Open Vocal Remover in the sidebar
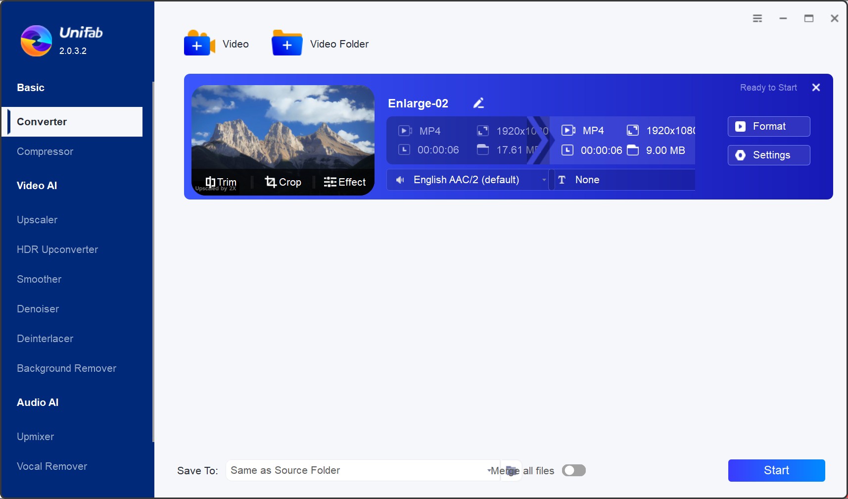Image resolution: width=848 pixels, height=499 pixels. pos(52,466)
